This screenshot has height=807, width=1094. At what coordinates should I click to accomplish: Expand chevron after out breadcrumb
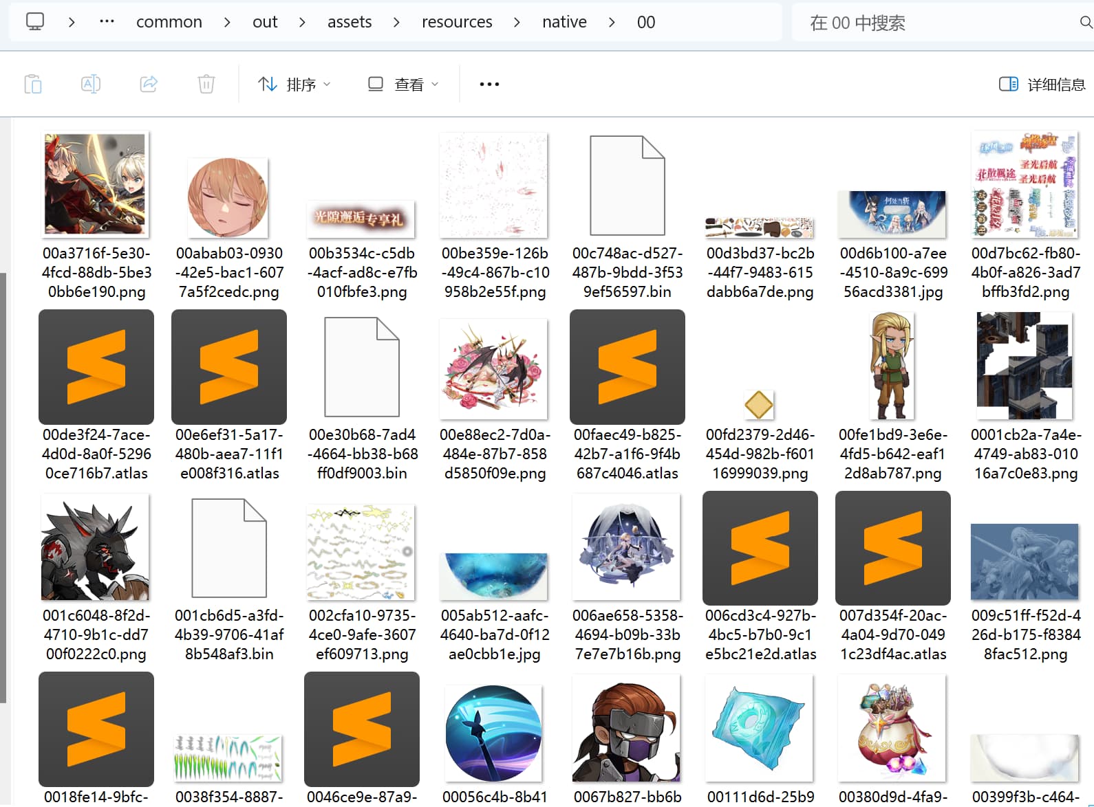pos(302,22)
